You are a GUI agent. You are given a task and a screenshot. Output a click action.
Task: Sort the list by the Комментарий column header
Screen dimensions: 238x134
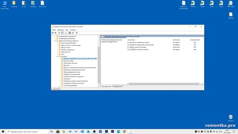[195, 40]
